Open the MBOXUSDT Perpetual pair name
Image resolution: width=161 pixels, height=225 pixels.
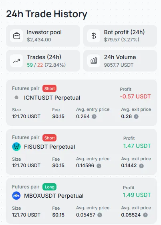54,196
